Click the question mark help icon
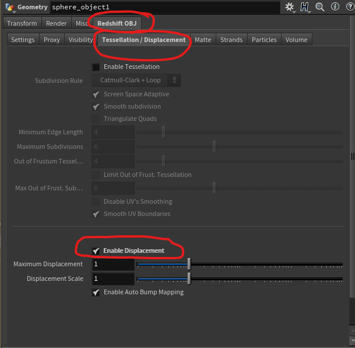The width and height of the screenshot is (355, 348). pos(348,7)
